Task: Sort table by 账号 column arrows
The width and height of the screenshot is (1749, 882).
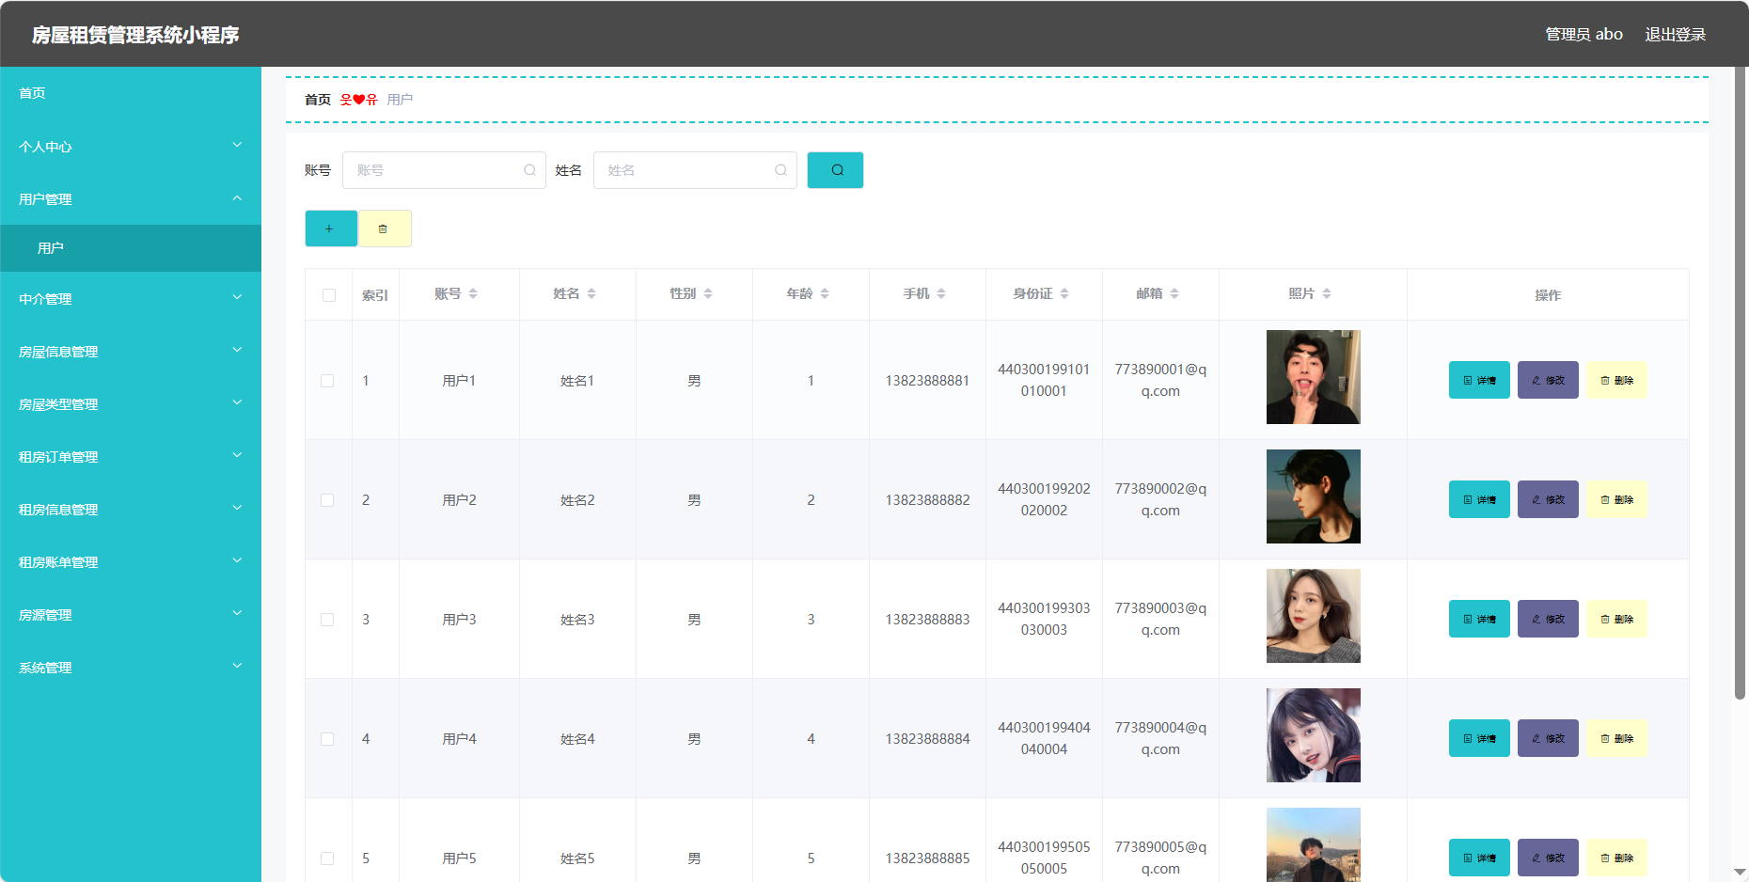Action: 473,293
